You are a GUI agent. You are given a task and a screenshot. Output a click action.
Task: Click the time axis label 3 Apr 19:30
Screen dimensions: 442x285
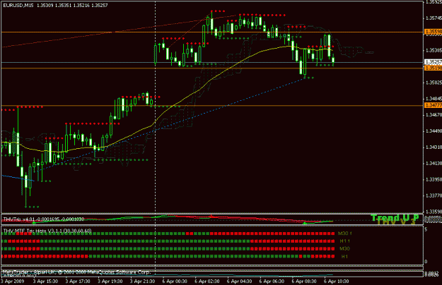pyautogui.click(x=110, y=281)
